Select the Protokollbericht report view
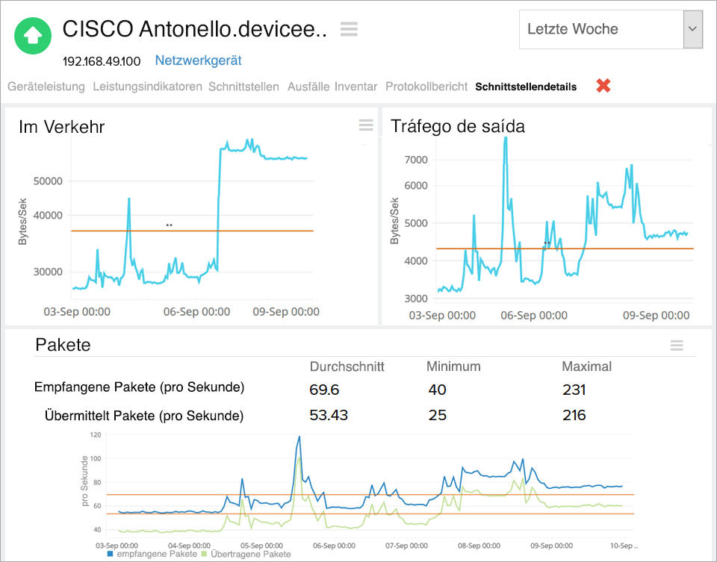This screenshot has width=717, height=562. [426, 86]
